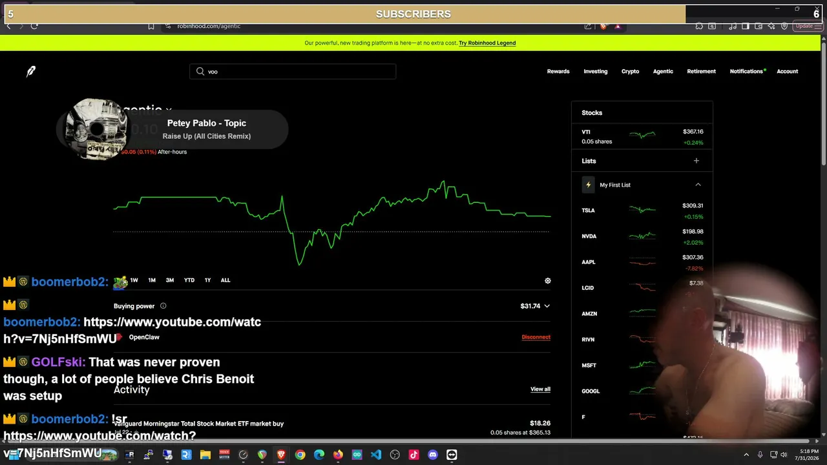
Task: Open Firefox from the taskbar
Action: (338, 455)
